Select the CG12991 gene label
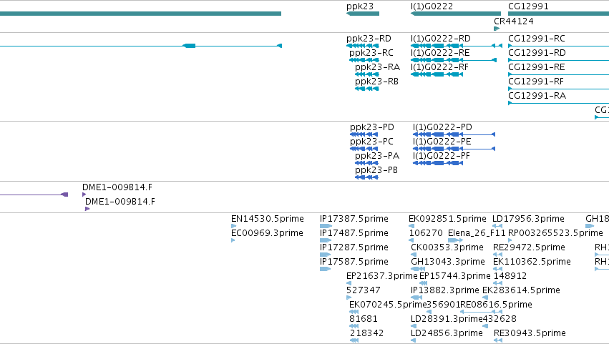 tap(528, 6)
